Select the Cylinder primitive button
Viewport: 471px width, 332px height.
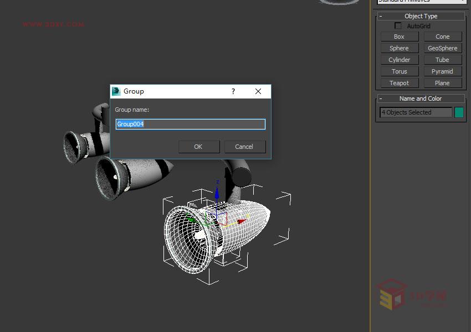pos(398,60)
